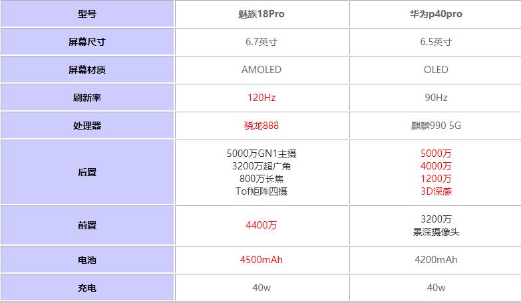
Task: Click the 90Hz refresh rate value
Action: [x=436, y=97]
